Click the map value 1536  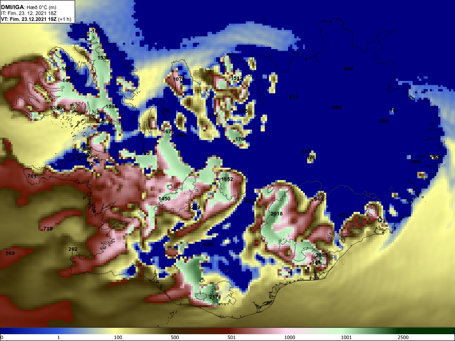coord(103,58)
